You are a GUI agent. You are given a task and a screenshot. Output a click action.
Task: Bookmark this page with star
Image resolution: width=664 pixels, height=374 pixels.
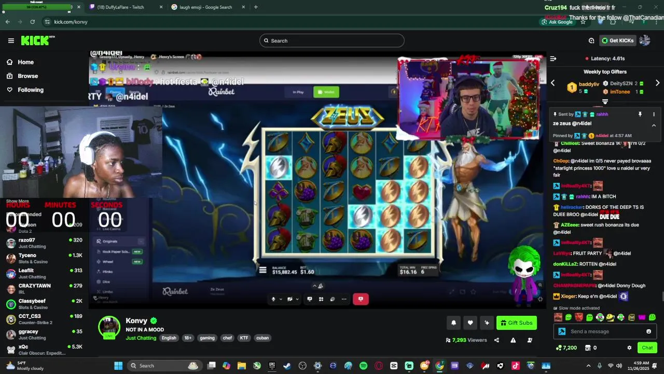583,22
